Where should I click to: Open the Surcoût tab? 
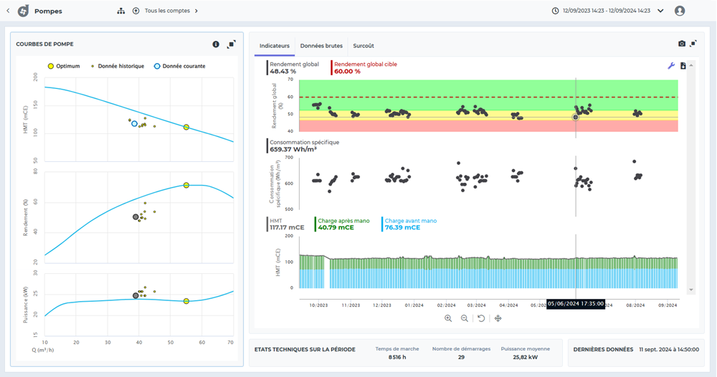(364, 46)
